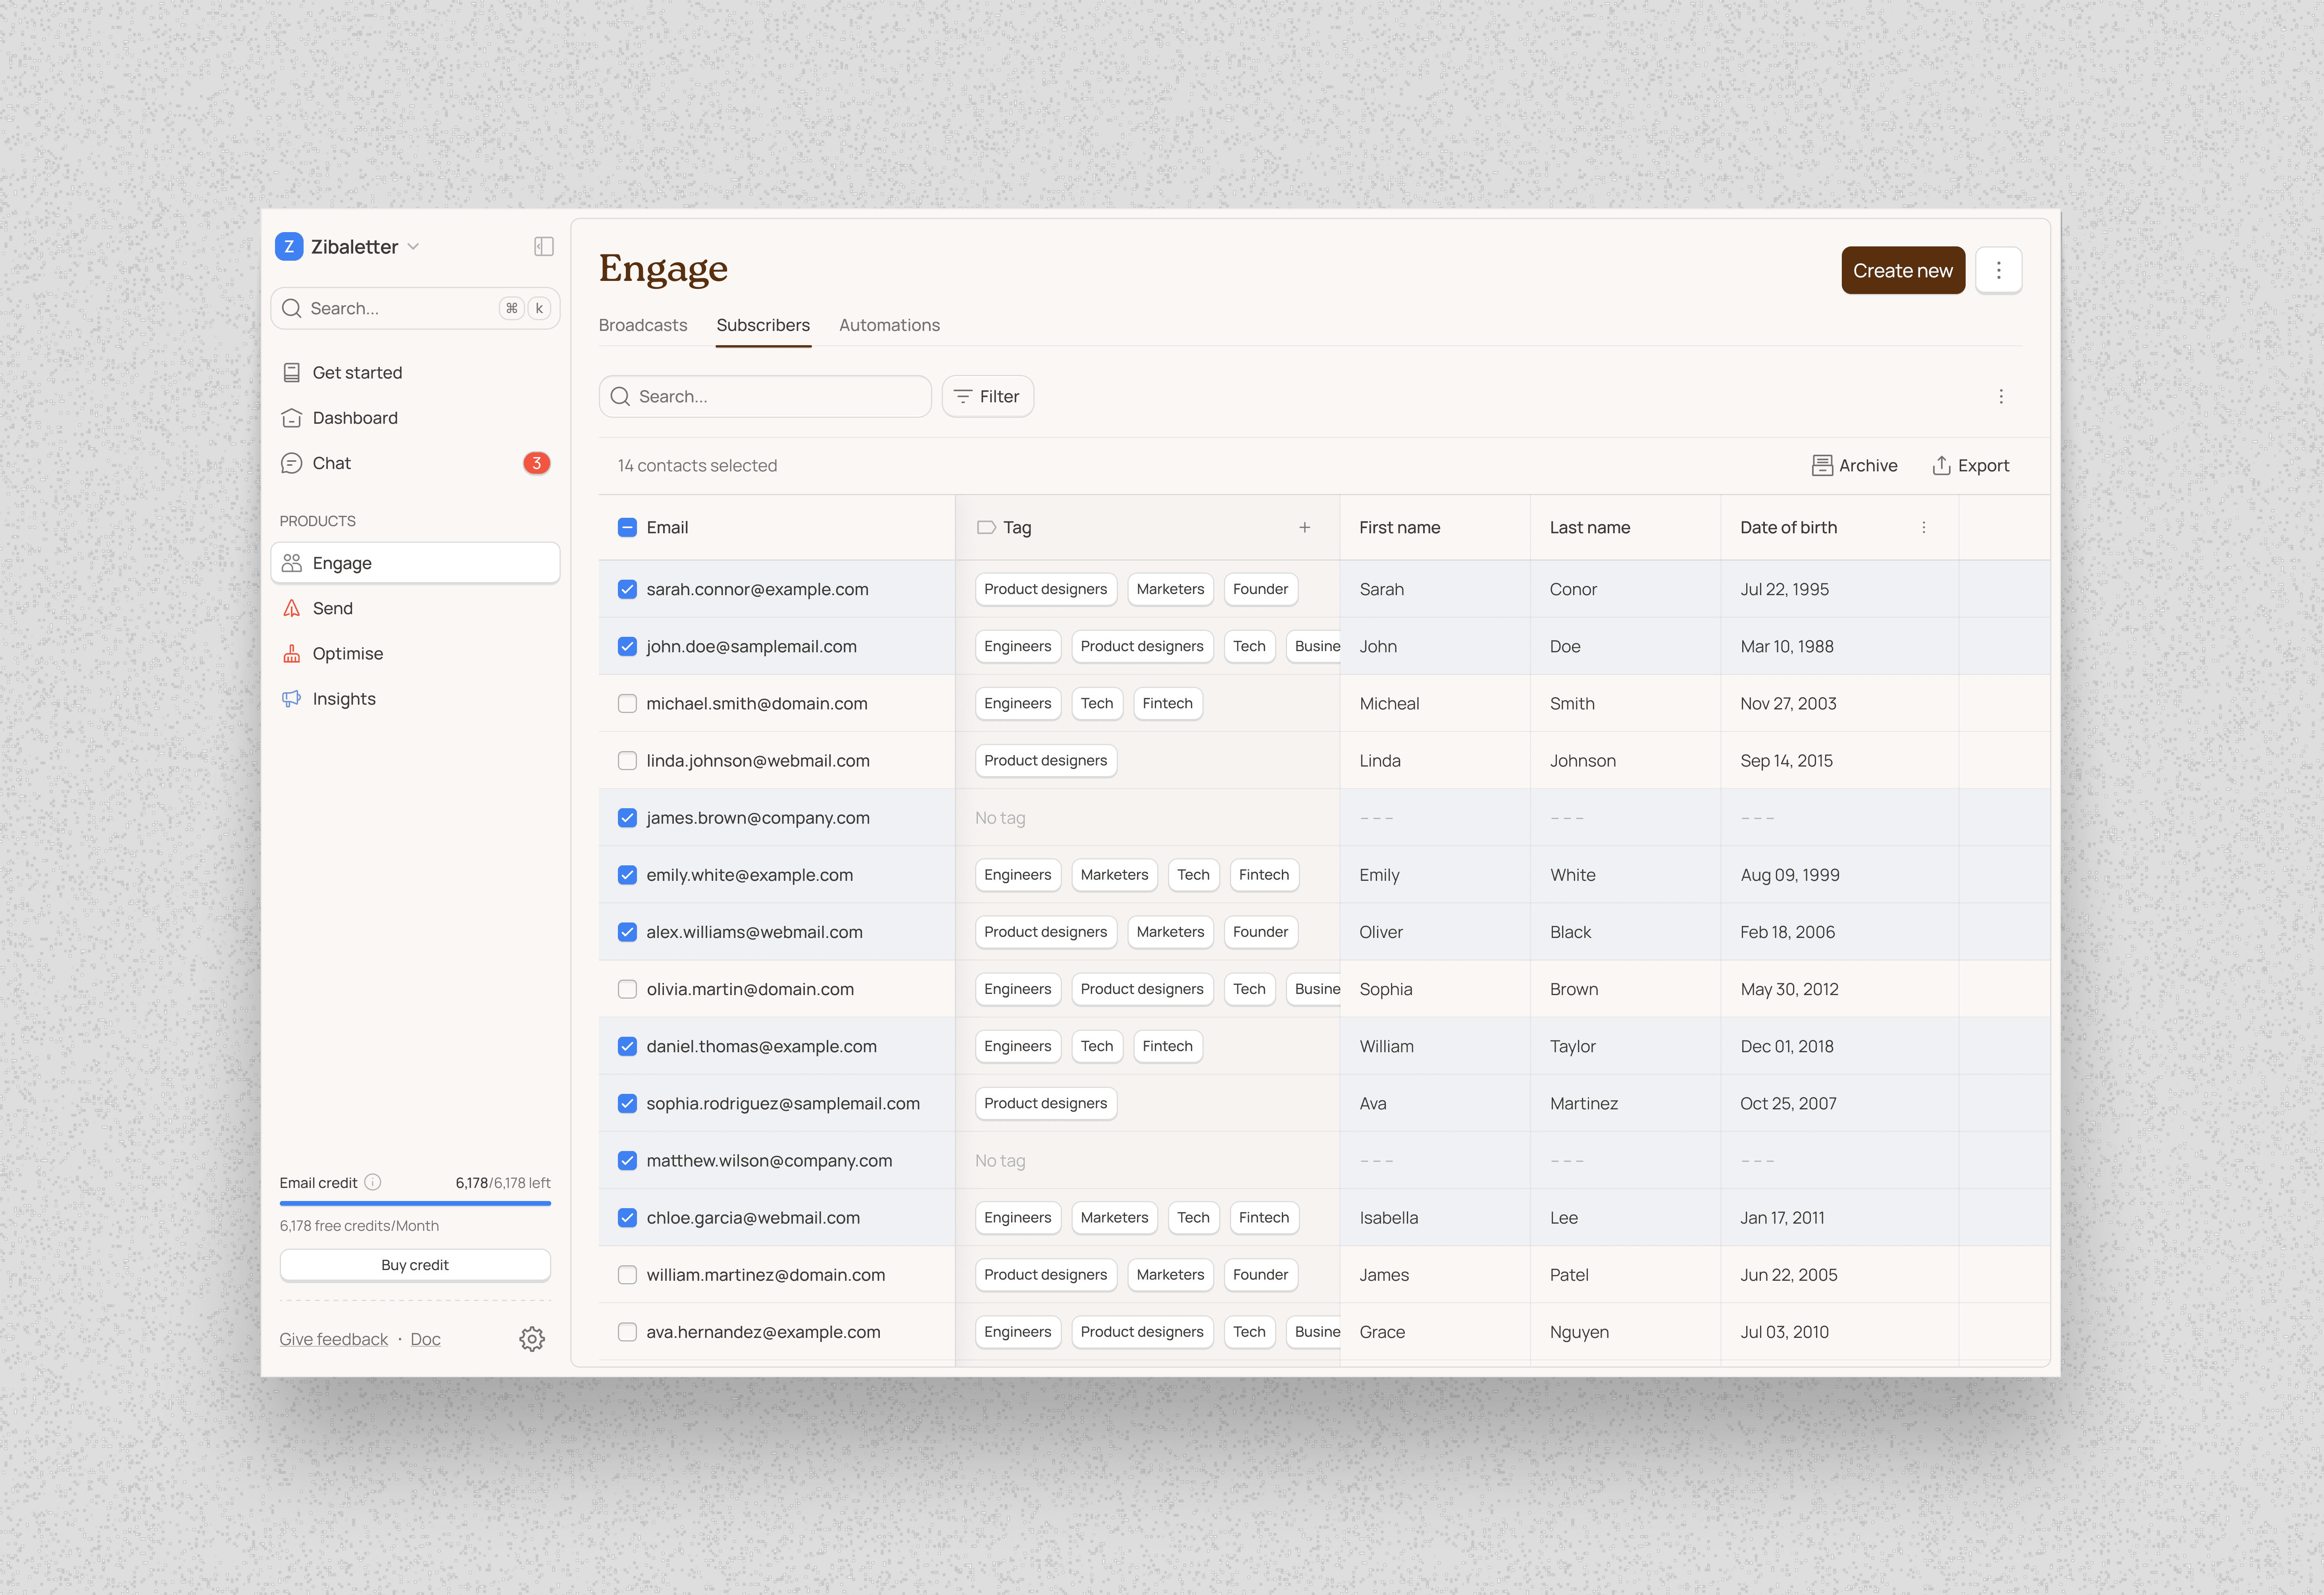Collapse the sidebar with panel icon
The width and height of the screenshot is (2324, 1595).
(544, 247)
